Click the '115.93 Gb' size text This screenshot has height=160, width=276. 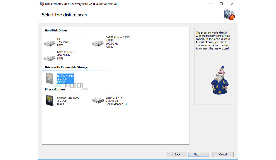63,42
